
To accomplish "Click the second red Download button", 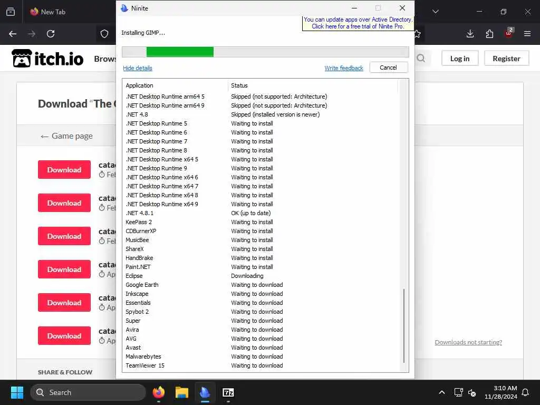I will 64,203.
